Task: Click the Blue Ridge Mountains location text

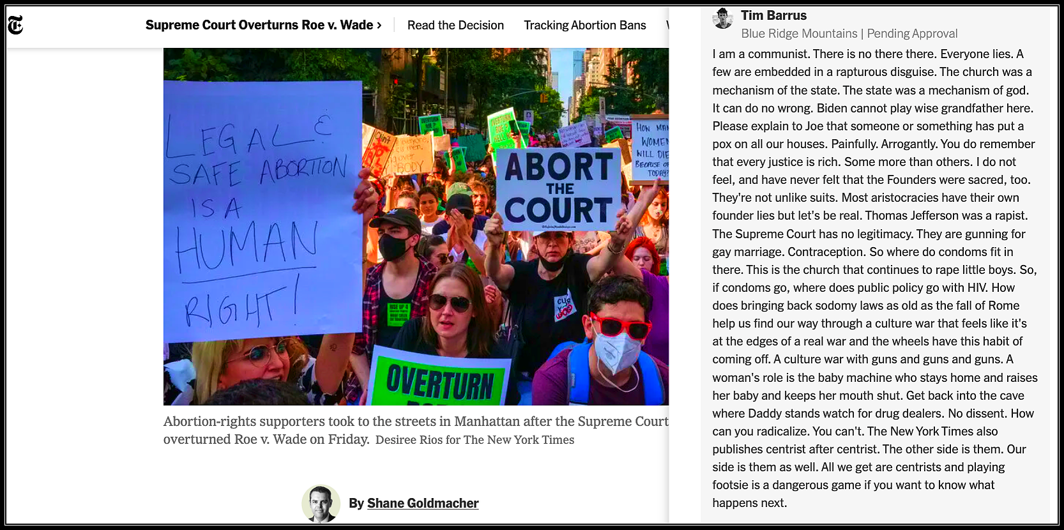Action: click(x=799, y=33)
